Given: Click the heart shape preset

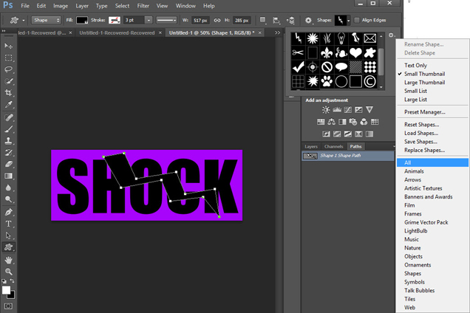Looking at the screenshot, I should 355,52.
